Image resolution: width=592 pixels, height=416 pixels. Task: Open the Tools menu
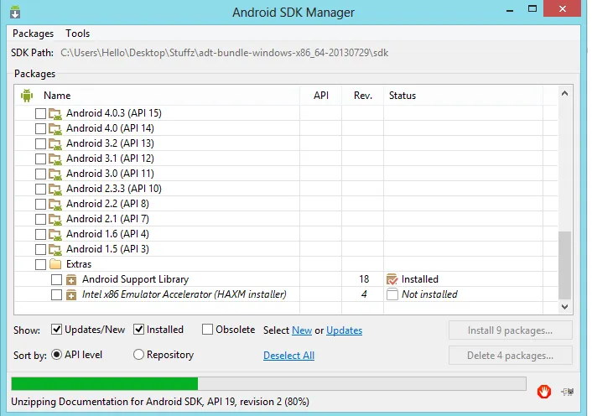point(78,34)
